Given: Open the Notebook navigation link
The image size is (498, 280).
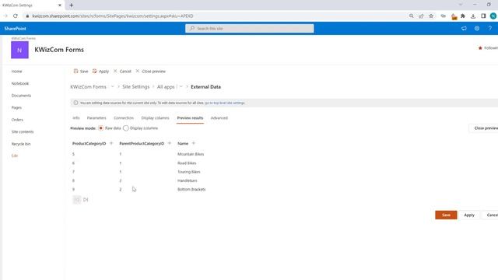Looking at the screenshot, I should point(20,83).
